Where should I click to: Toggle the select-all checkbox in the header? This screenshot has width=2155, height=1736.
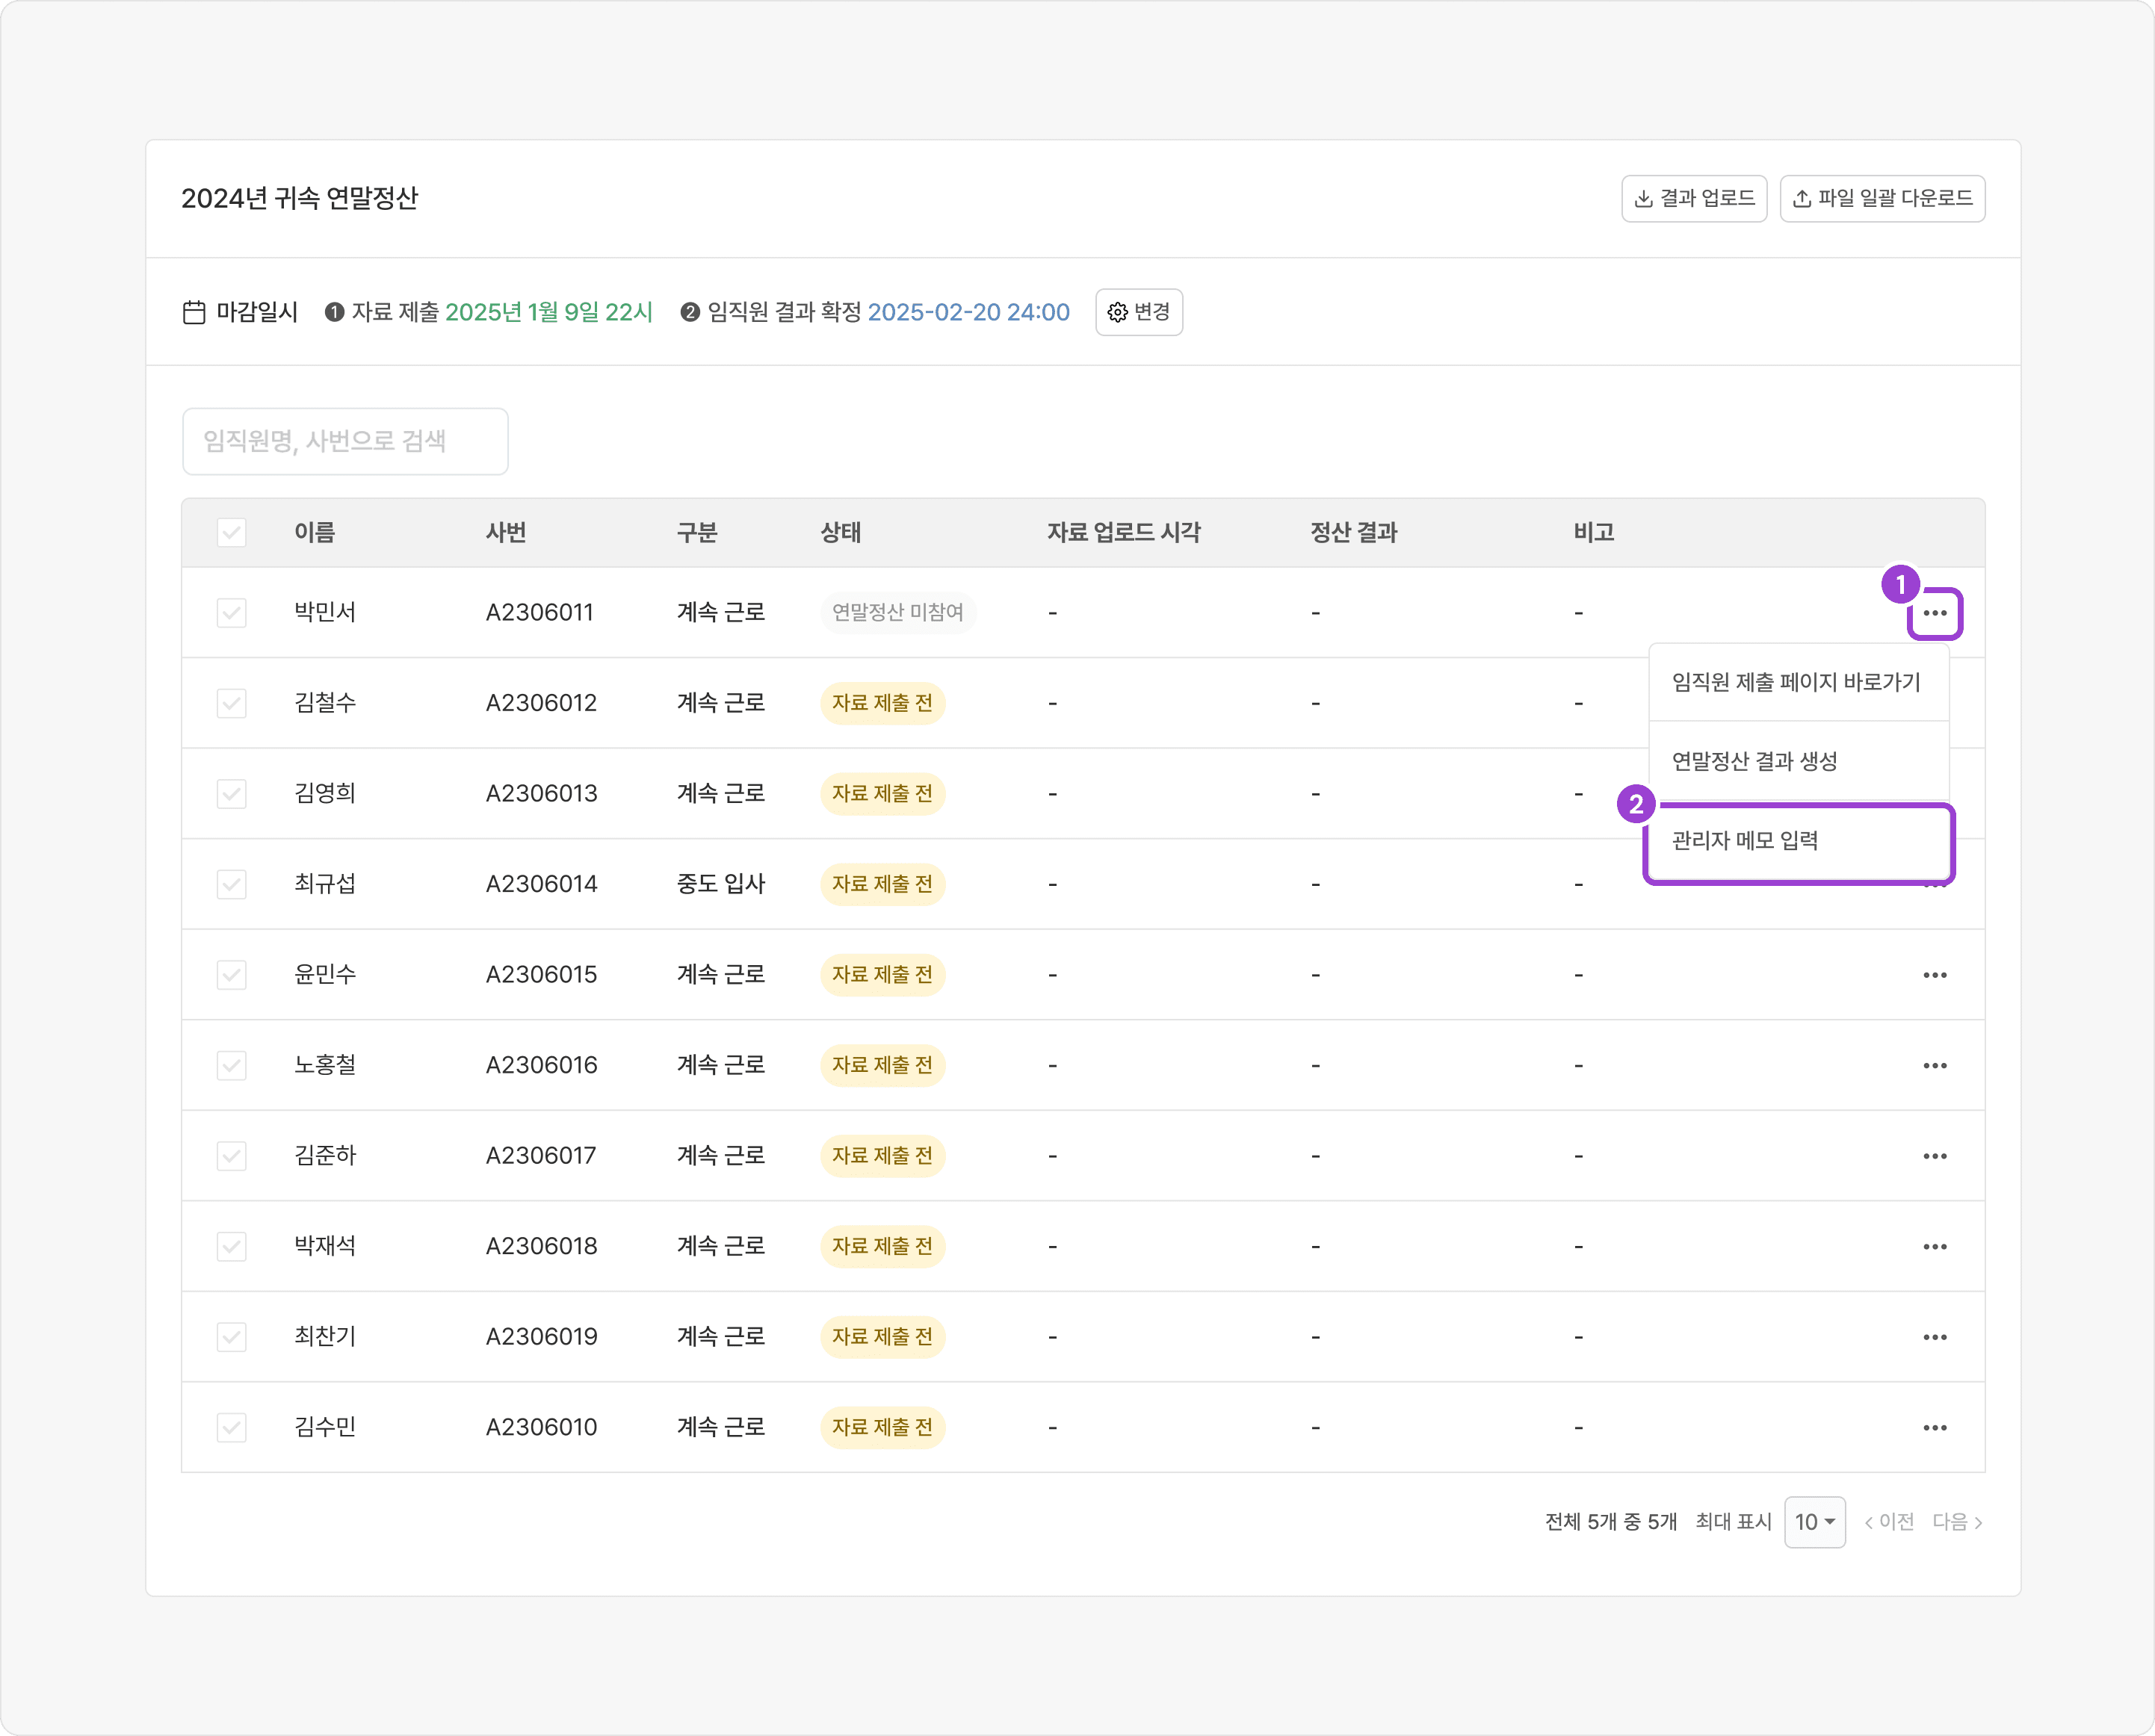(x=231, y=532)
